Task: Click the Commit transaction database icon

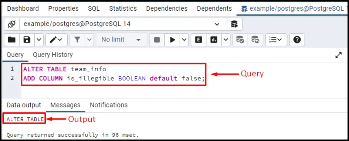Action: click(x=240, y=40)
